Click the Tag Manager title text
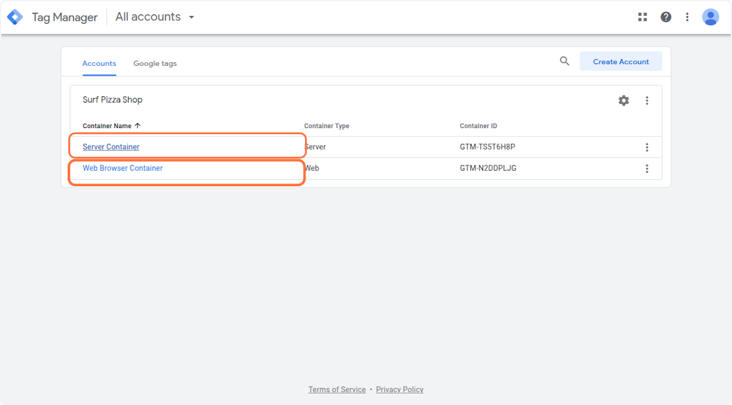Viewport: 732px width, 405px height. (65, 17)
